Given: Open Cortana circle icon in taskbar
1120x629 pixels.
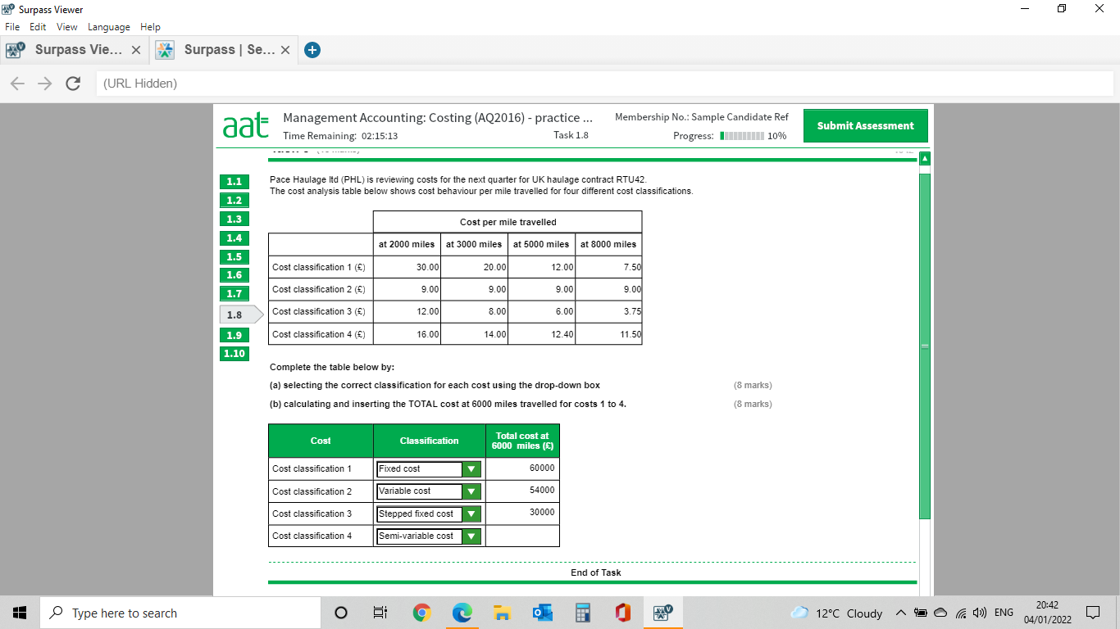Looking at the screenshot, I should pyautogui.click(x=341, y=613).
